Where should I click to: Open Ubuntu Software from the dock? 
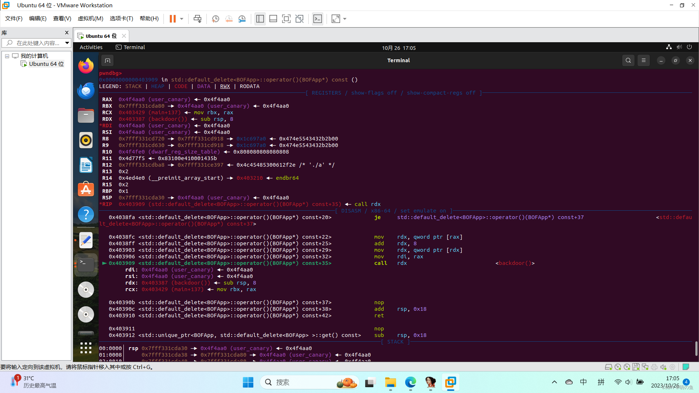tap(86, 189)
